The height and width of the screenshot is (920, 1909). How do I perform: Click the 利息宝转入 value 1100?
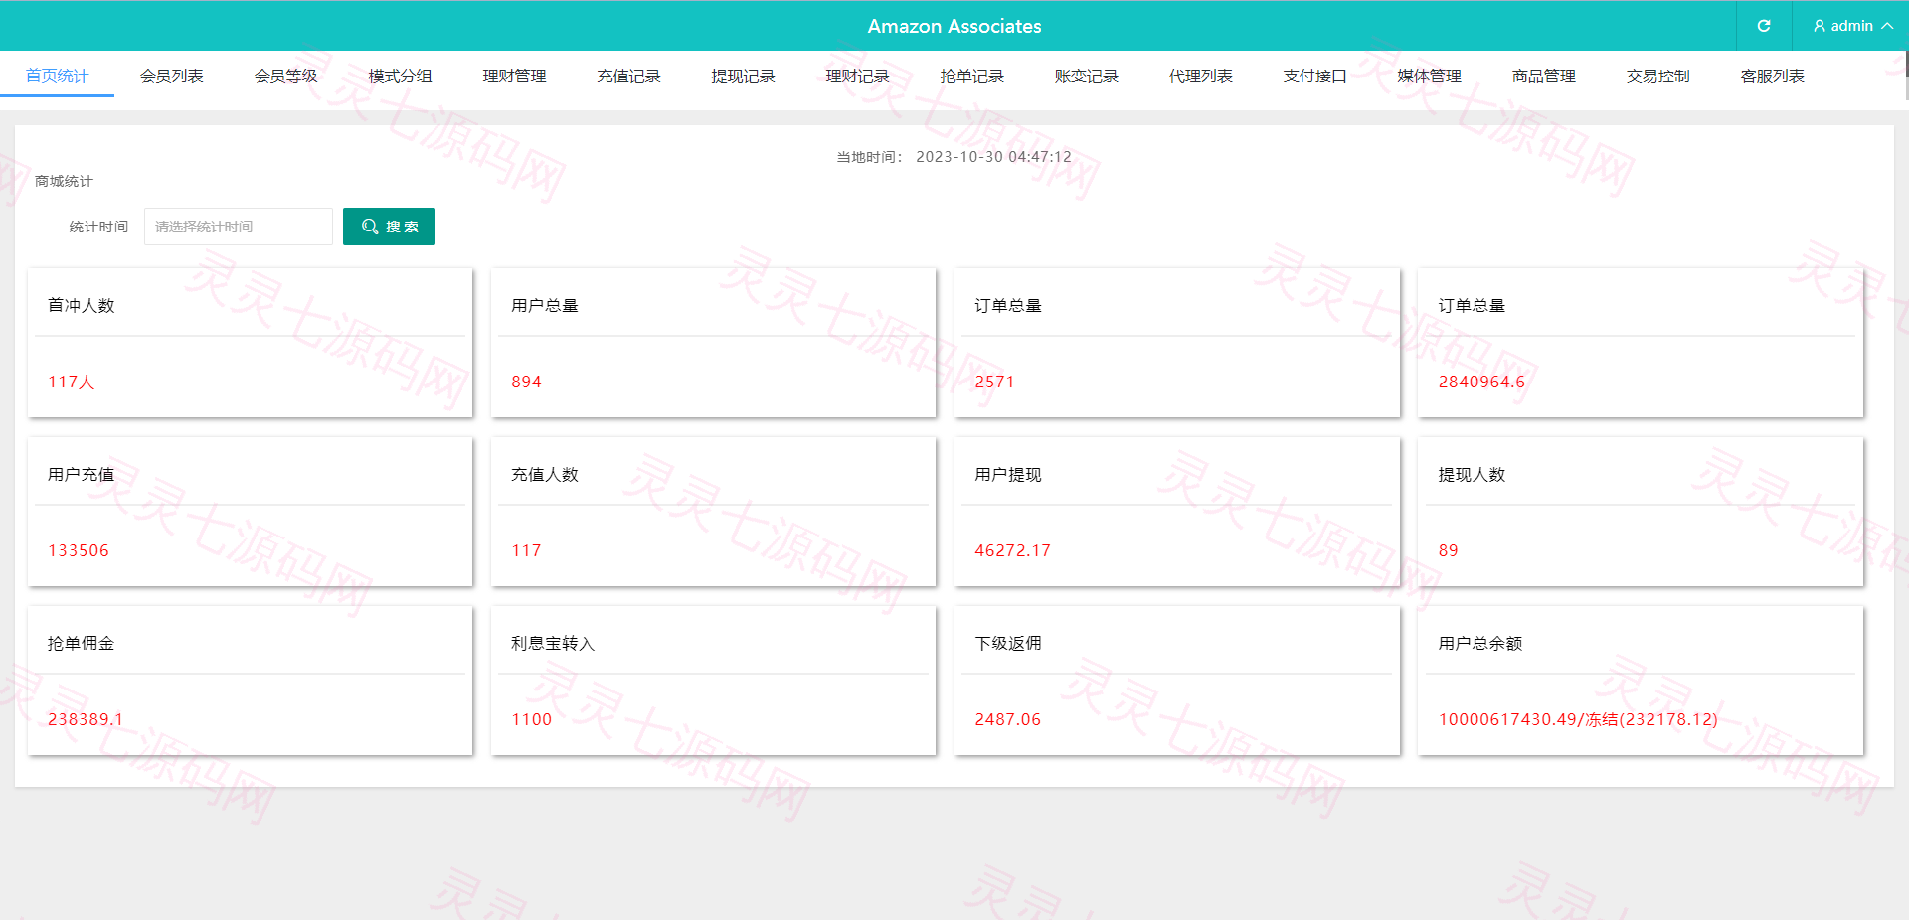click(531, 719)
